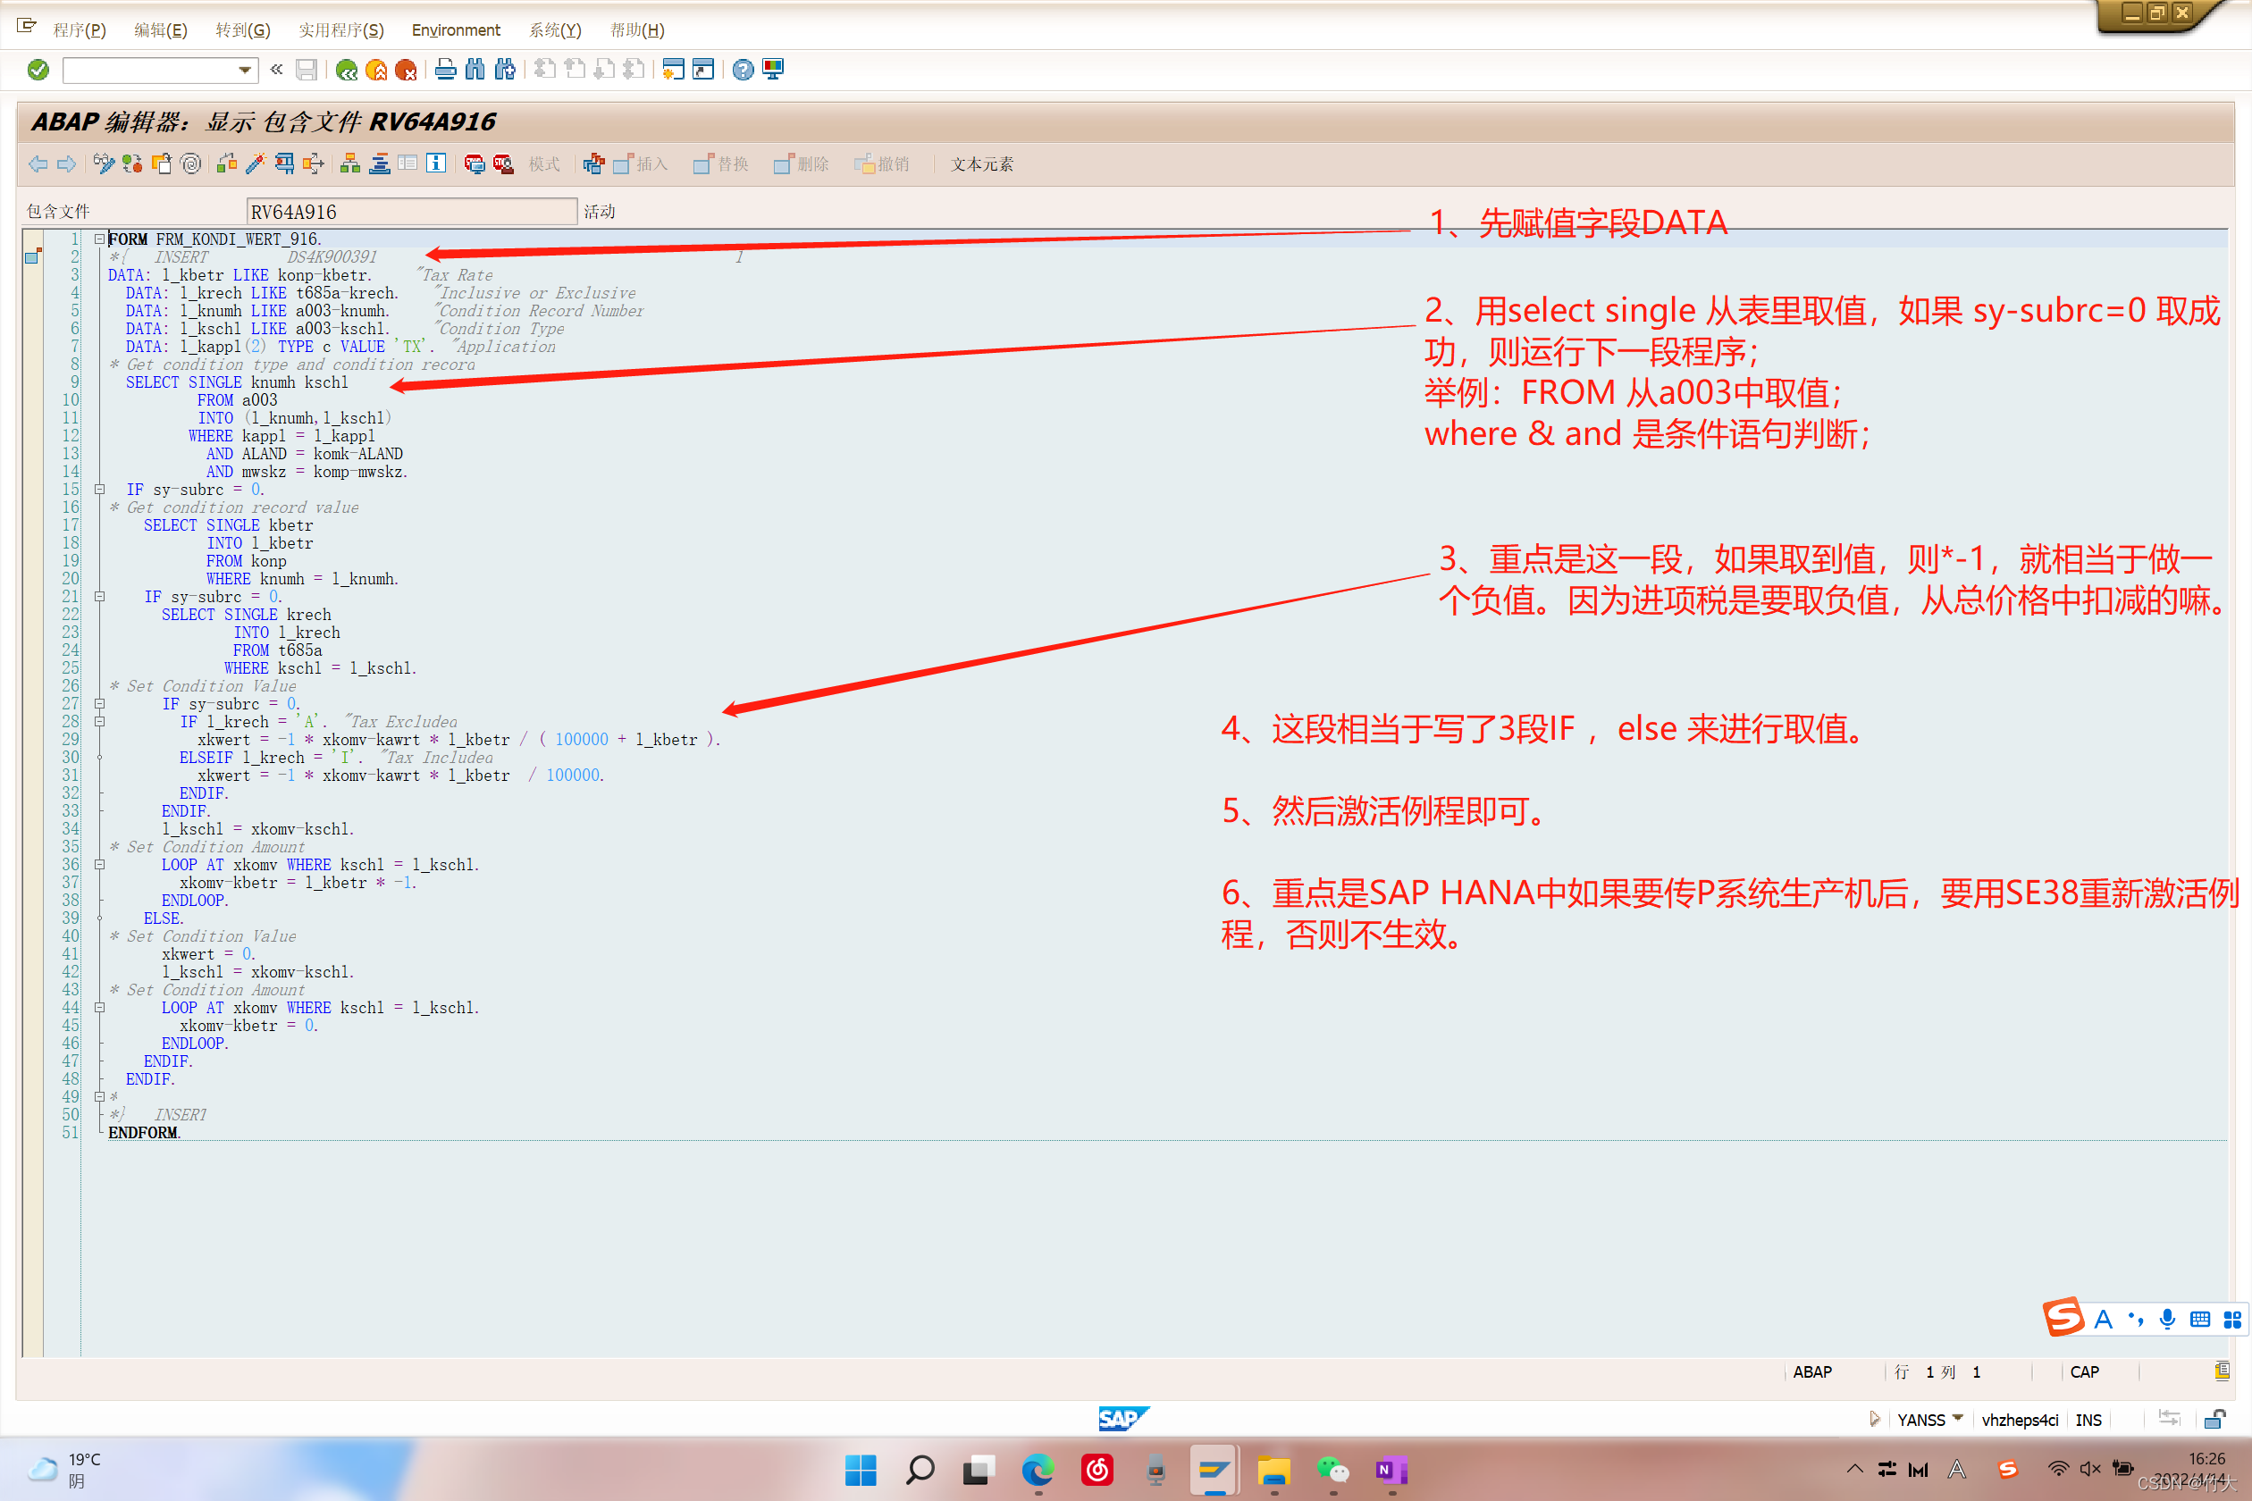
Task: Open the object hierarchy display icon
Action: point(350,164)
